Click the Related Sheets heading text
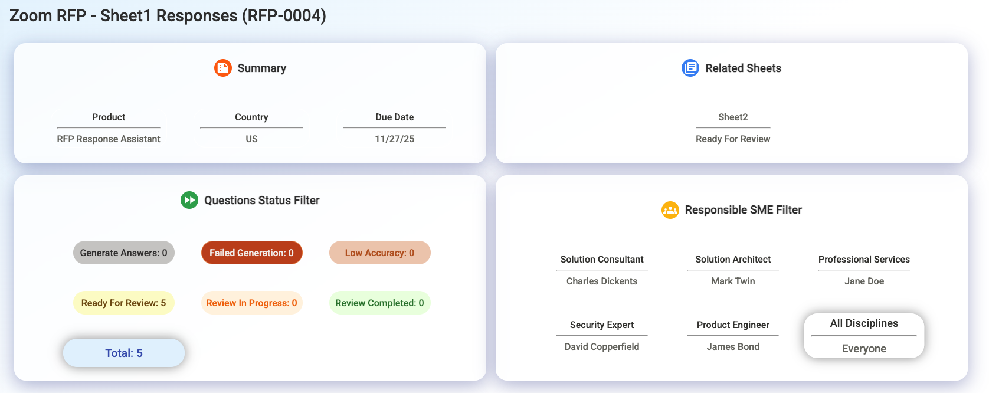The height and width of the screenshot is (393, 989). point(744,68)
